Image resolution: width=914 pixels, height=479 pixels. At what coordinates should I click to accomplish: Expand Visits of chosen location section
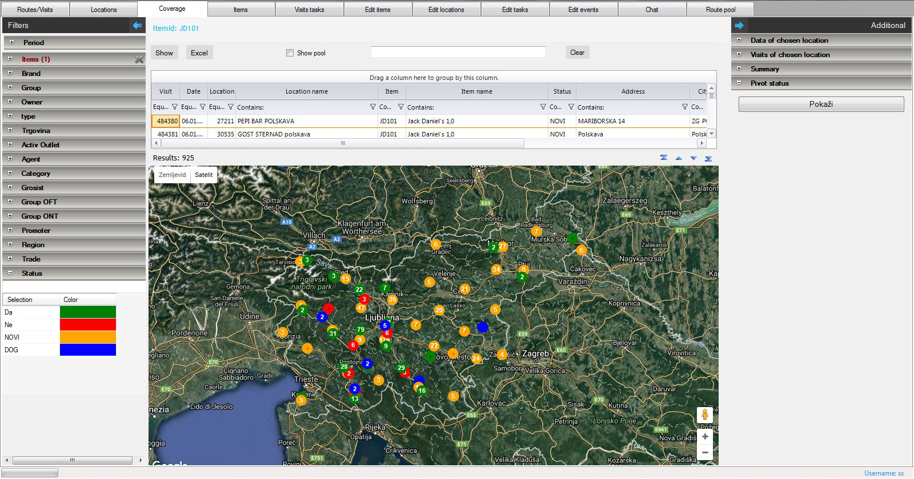tap(739, 55)
